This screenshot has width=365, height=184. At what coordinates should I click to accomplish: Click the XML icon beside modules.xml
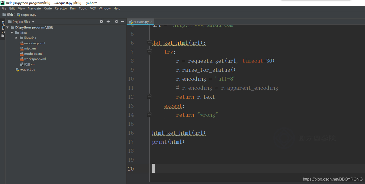[x=22, y=54]
